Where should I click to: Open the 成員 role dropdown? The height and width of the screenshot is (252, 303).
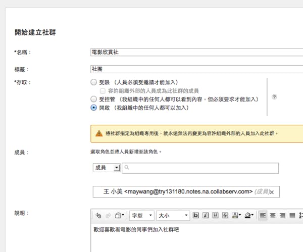click(x=106, y=168)
